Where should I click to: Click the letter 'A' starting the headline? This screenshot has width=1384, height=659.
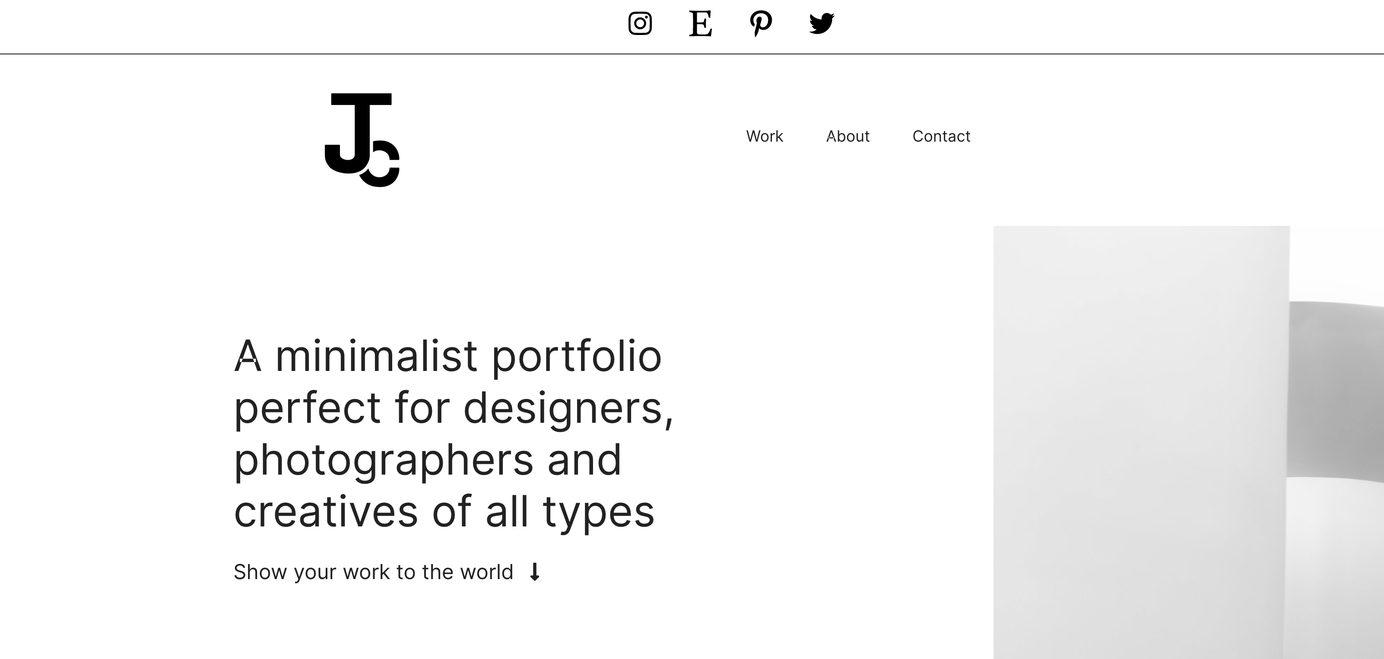248,355
